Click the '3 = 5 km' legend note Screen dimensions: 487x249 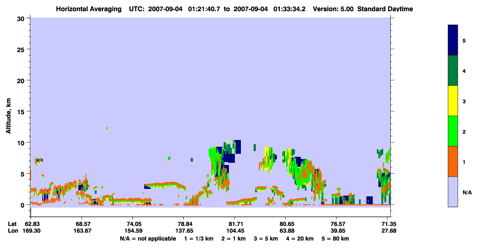[x=266, y=239]
